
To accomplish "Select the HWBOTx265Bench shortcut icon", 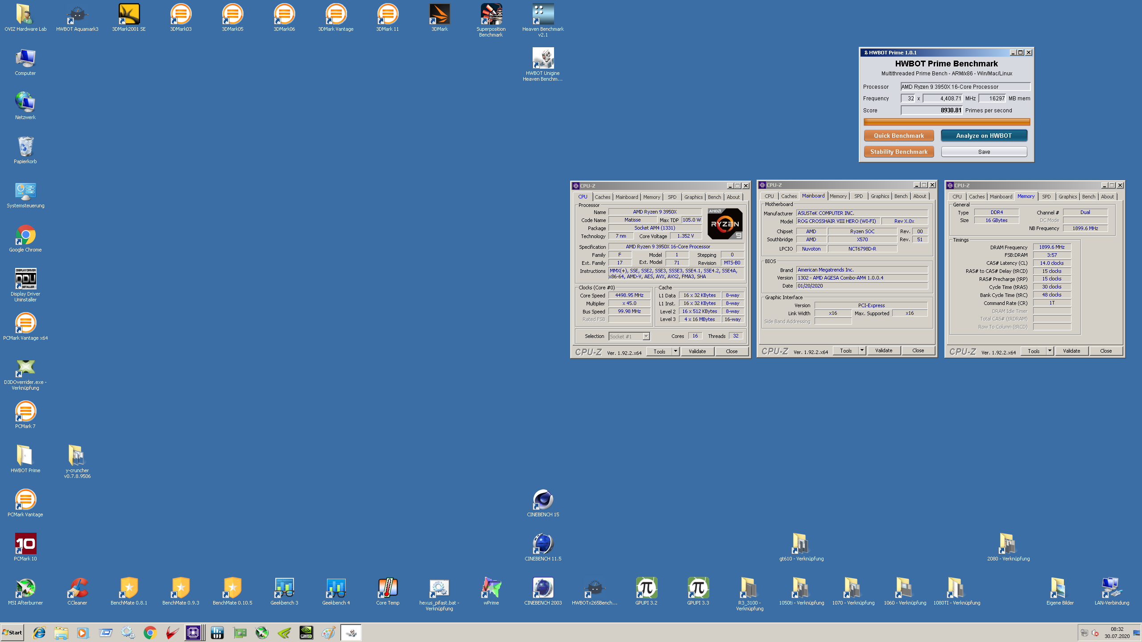I will pyautogui.click(x=595, y=592).
